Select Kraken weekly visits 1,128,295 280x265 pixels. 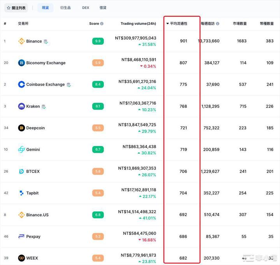point(210,106)
